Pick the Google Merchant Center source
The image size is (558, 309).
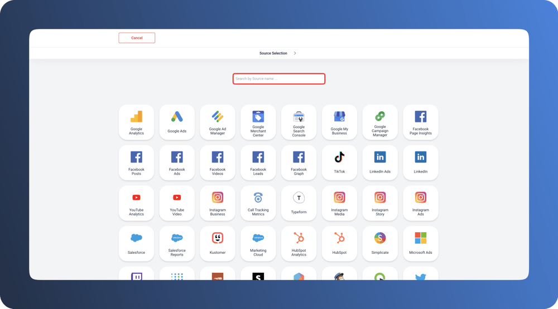[x=258, y=122]
